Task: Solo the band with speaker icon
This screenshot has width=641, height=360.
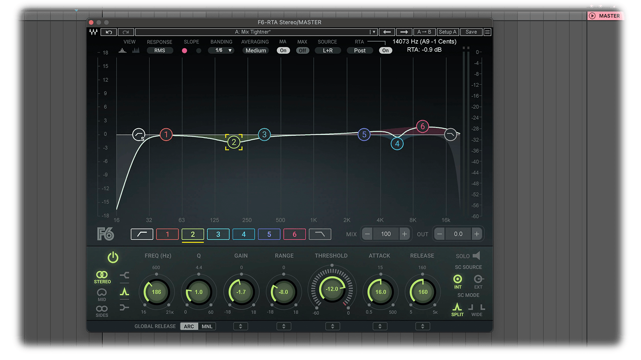Action: (476, 256)
